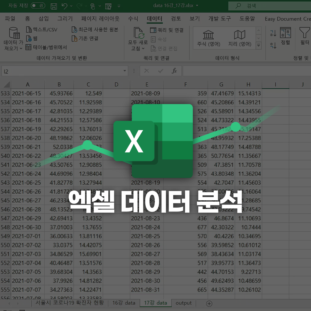The height and width of the screenshot is (311, 311).
Task: Expand the data types gallery more arrow
Action: coord(259,46)
